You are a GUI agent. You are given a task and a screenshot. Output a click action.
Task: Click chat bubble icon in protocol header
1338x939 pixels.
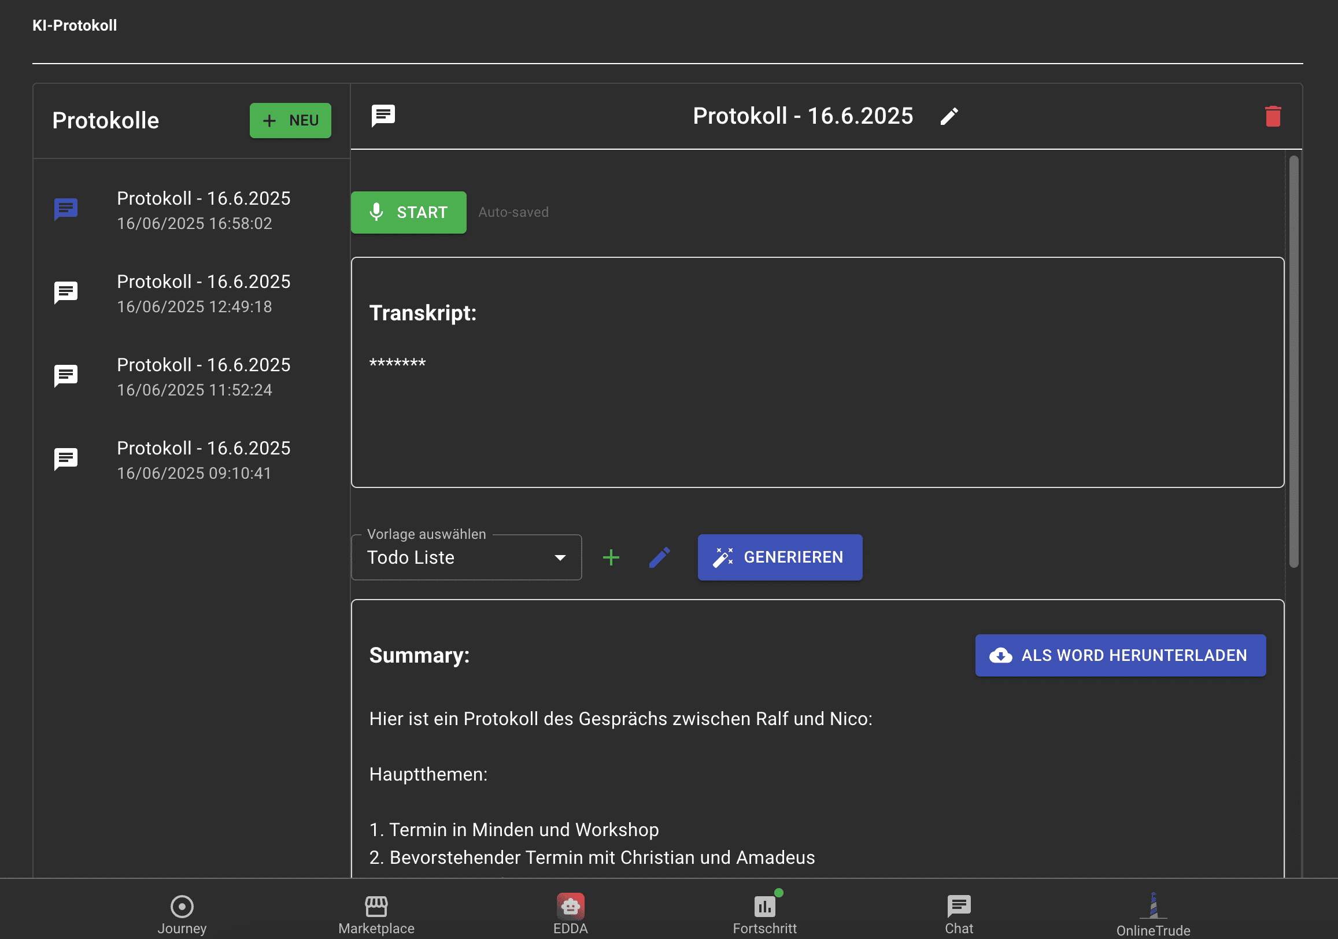(383, 116)
